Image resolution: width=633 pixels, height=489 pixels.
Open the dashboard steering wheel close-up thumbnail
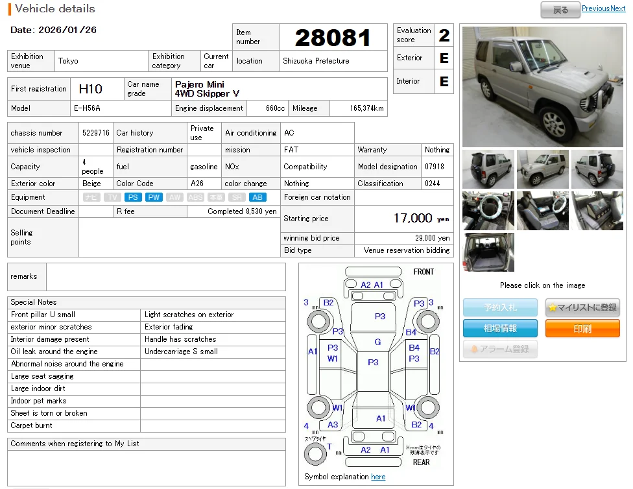pos(488,211)
